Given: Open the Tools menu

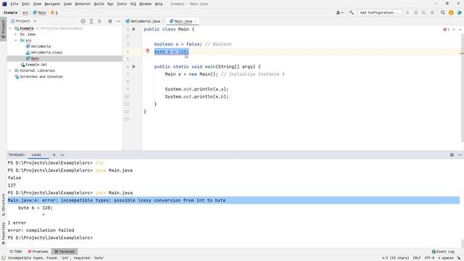Looking at the screenshot, I should pos(122,4).
